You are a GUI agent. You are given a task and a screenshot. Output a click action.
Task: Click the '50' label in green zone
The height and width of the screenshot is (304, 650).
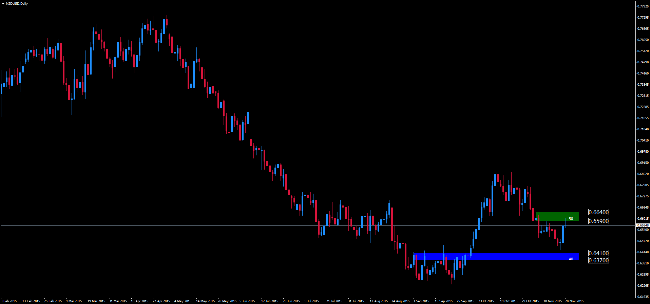pyautogui.click(x=571, y=219)
